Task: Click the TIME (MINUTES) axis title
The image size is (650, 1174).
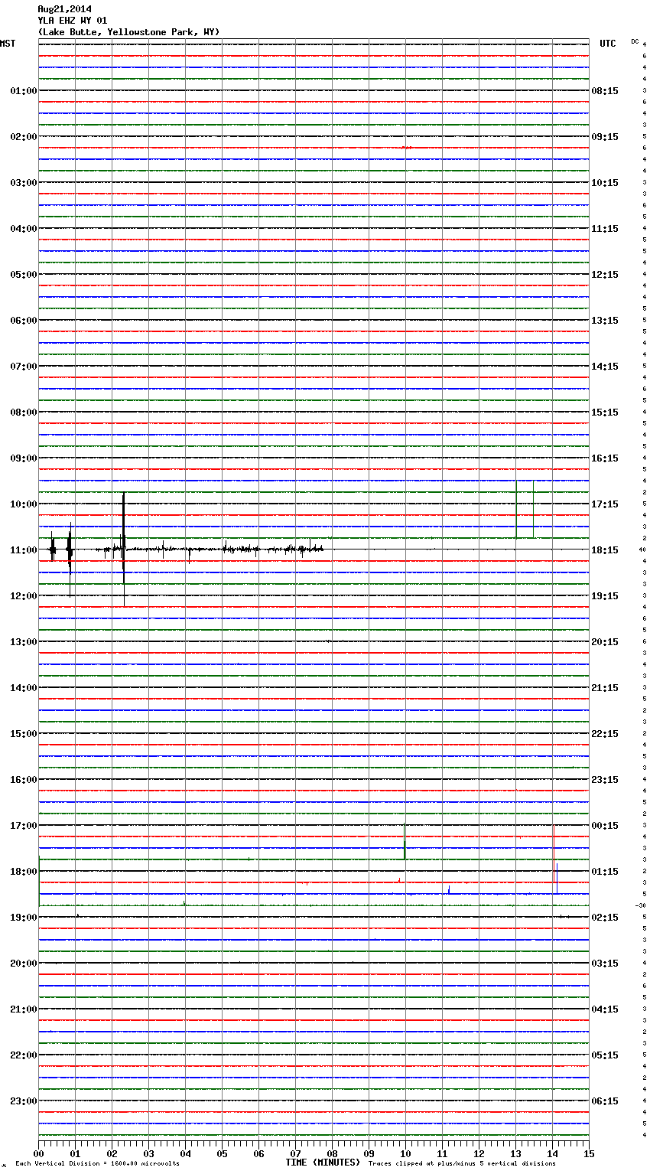Action: (x=323, y=1163)
